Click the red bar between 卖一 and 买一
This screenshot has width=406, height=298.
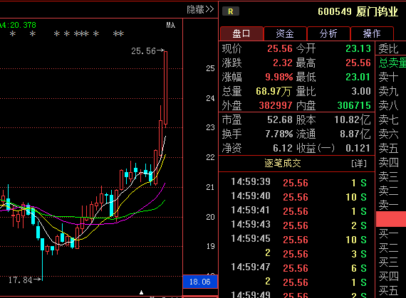click(391, 219)
